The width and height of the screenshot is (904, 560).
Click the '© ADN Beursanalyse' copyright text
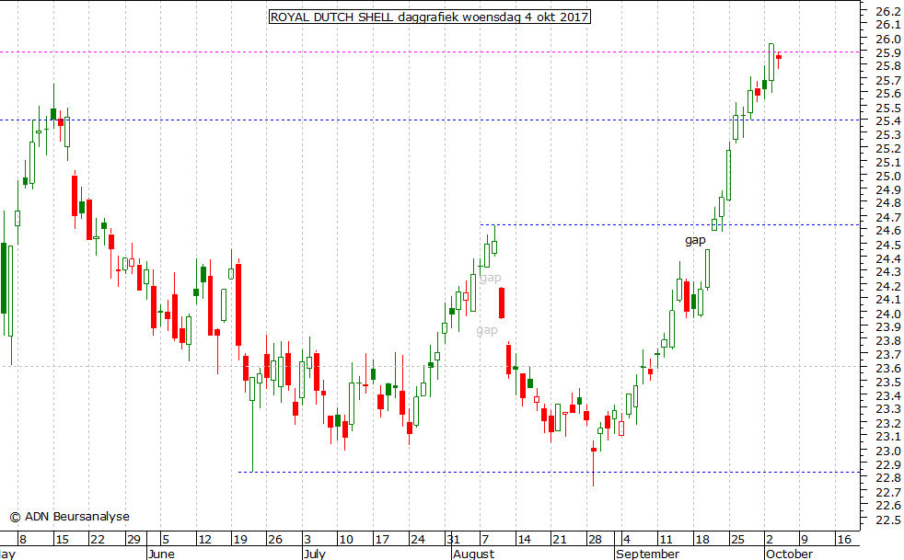[70, 517]
